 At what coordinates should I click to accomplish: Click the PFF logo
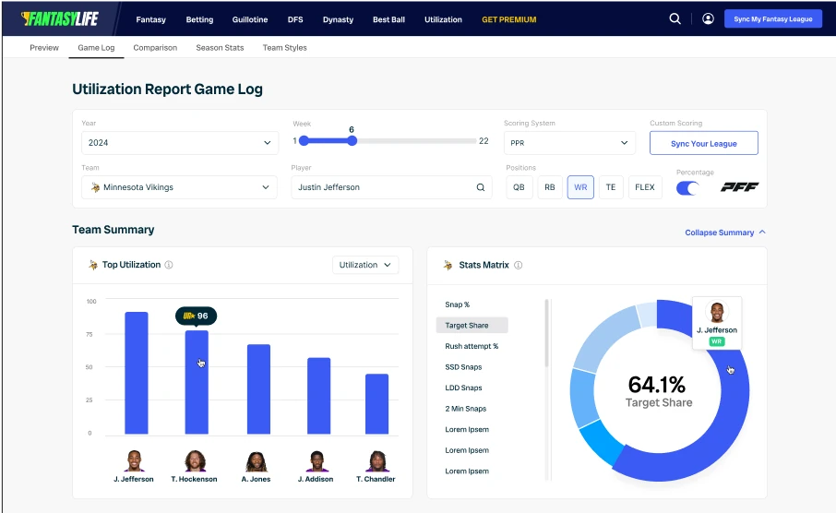(739, 187)
